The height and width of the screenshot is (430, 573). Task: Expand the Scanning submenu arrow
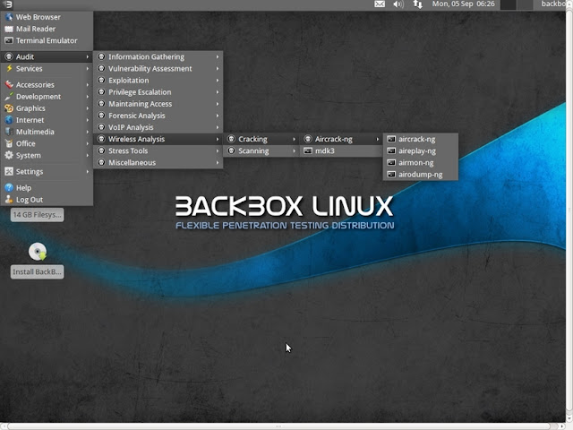[295, 150]
